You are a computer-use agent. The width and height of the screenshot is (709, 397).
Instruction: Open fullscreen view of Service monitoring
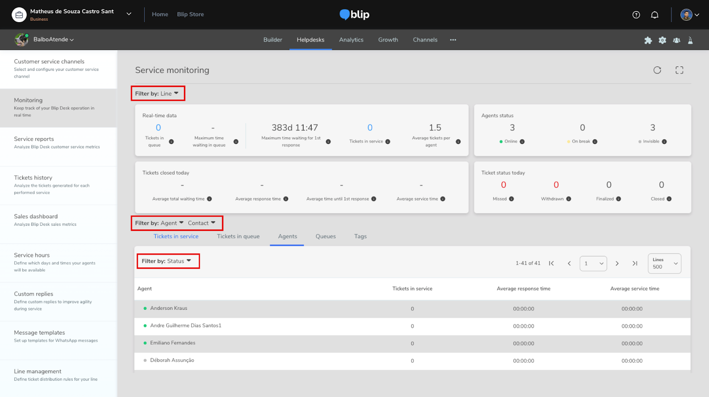click(679, 70)
